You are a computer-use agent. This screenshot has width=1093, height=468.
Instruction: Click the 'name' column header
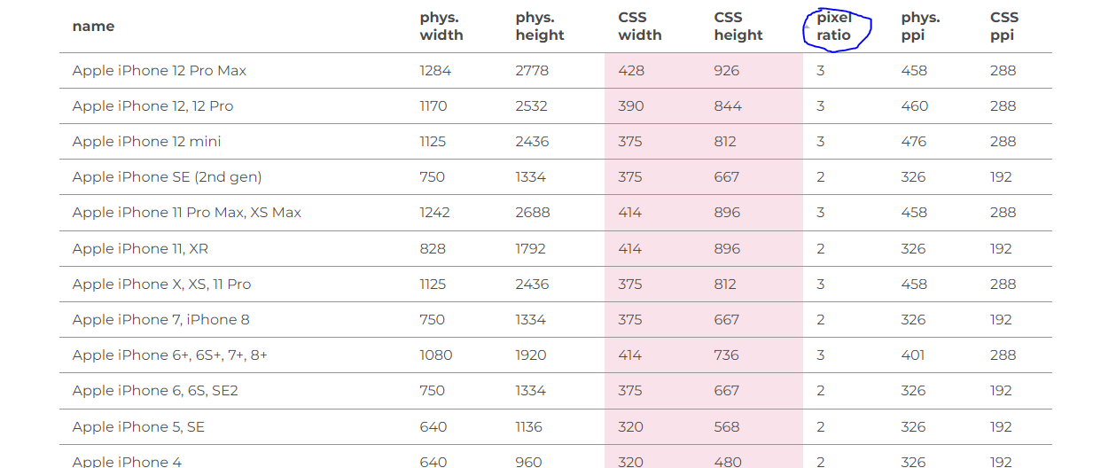click(x=93, y=27)
